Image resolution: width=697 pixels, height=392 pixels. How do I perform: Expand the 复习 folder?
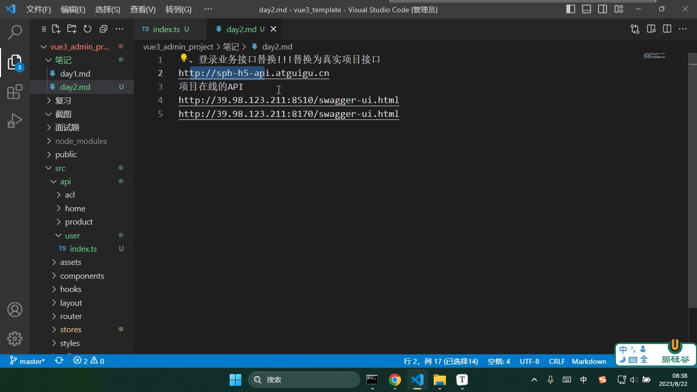click(82, 101)
